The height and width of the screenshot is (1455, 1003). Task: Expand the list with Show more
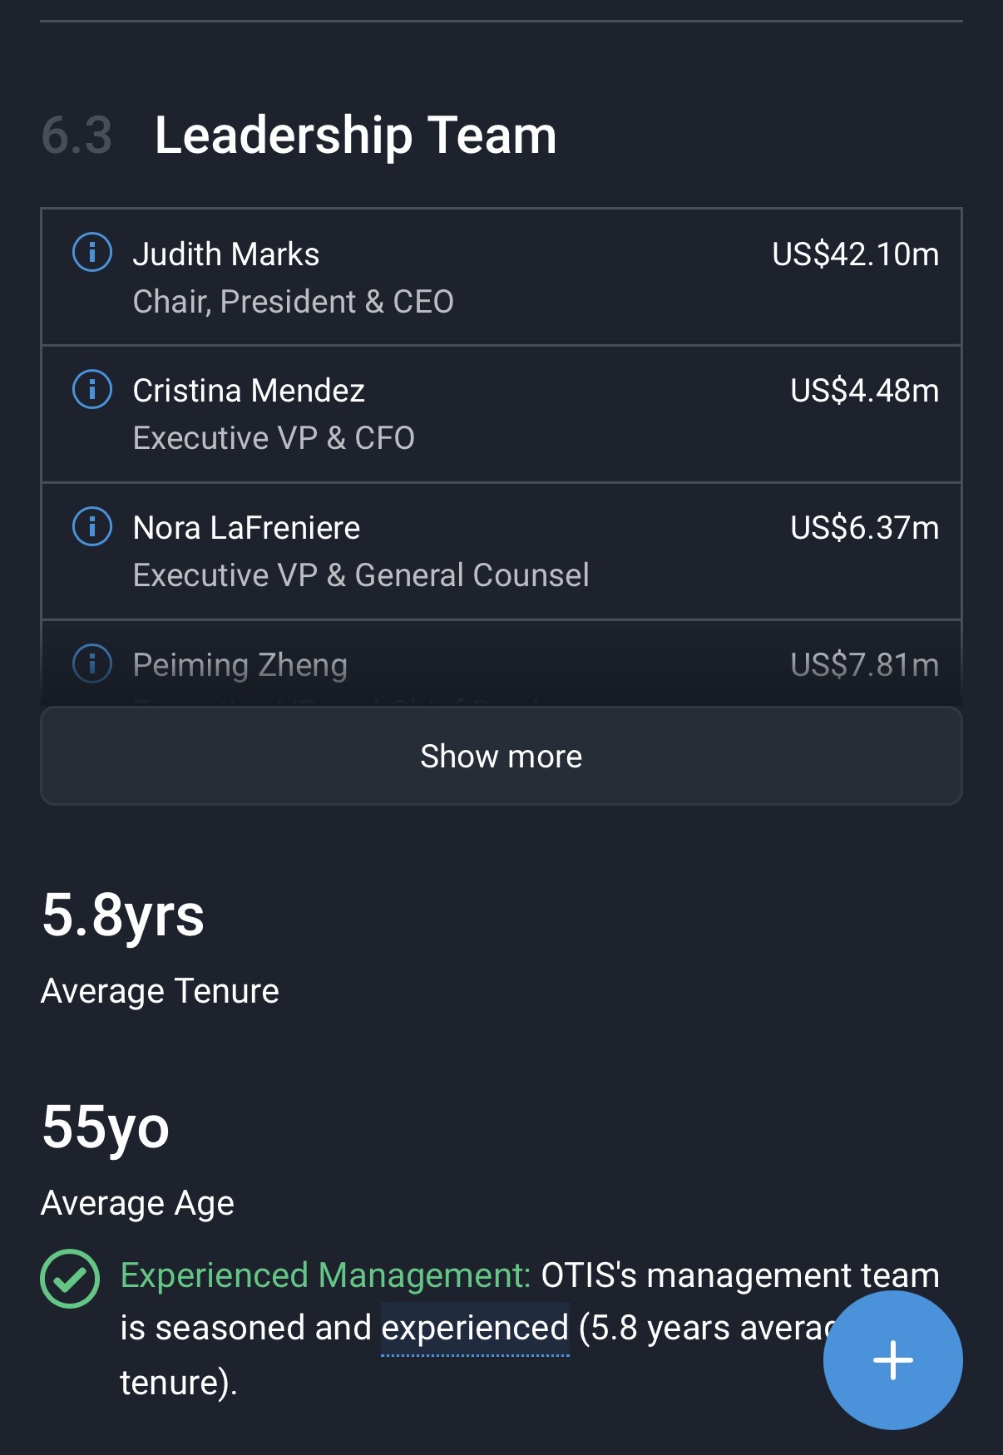point(501,756)
